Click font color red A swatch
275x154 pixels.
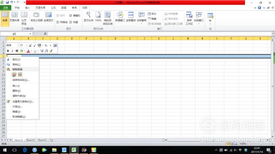tap(28, 51)
